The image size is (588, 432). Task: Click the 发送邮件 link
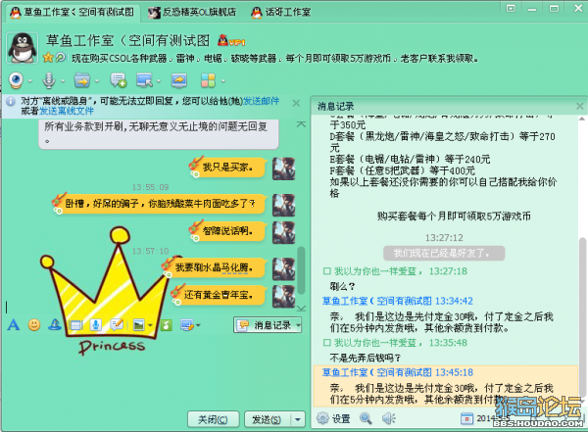261,101
